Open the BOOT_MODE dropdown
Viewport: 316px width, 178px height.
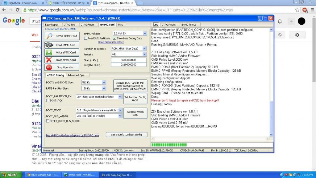point(120,110)
